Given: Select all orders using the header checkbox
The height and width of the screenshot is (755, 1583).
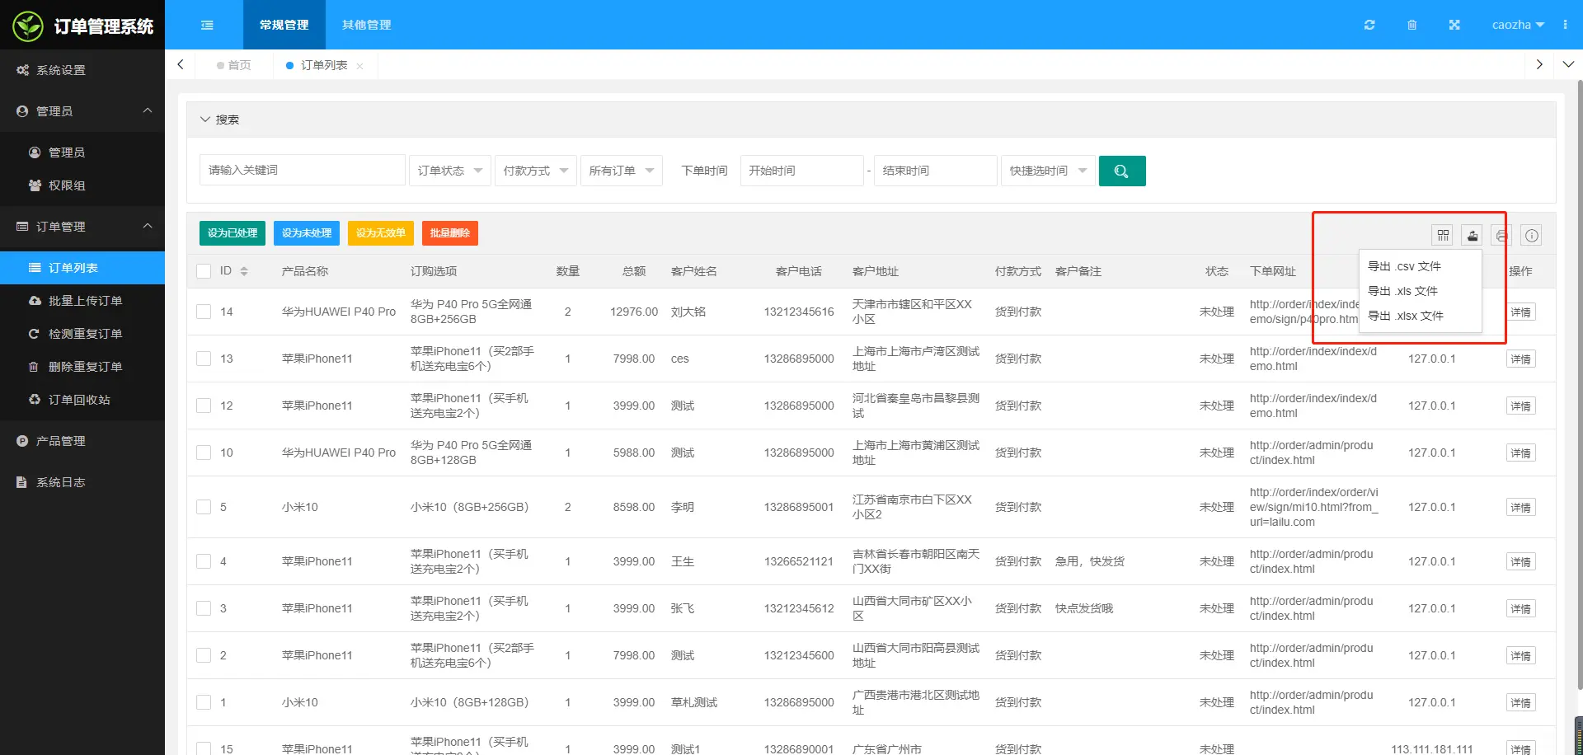Looking at the screenshot, I should point(204,270).
